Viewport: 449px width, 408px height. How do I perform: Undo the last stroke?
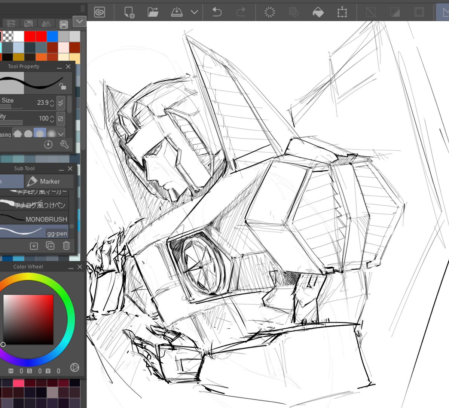pos(217,12)
